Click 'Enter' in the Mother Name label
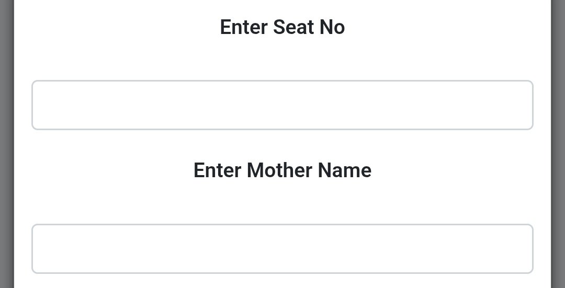The image size is (565, 288). [218, 170]
